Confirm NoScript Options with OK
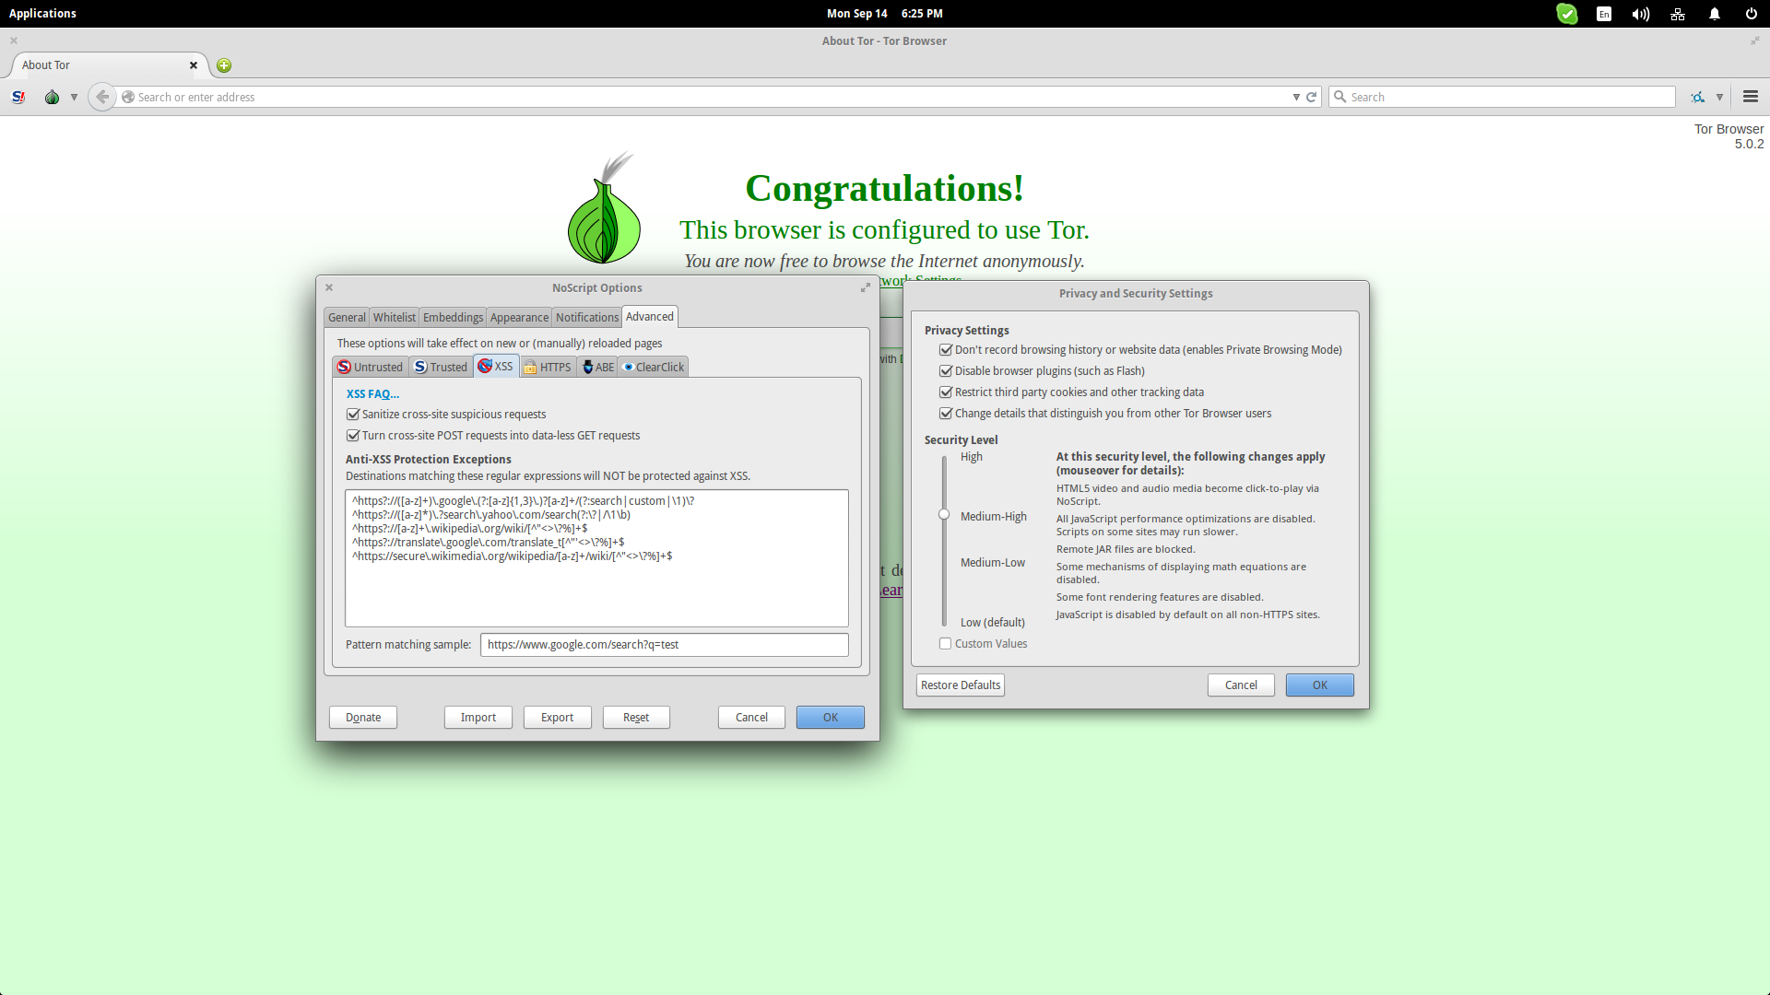Image resolution: width=1770 pixels, height=995 pixels. coord(831,718)
